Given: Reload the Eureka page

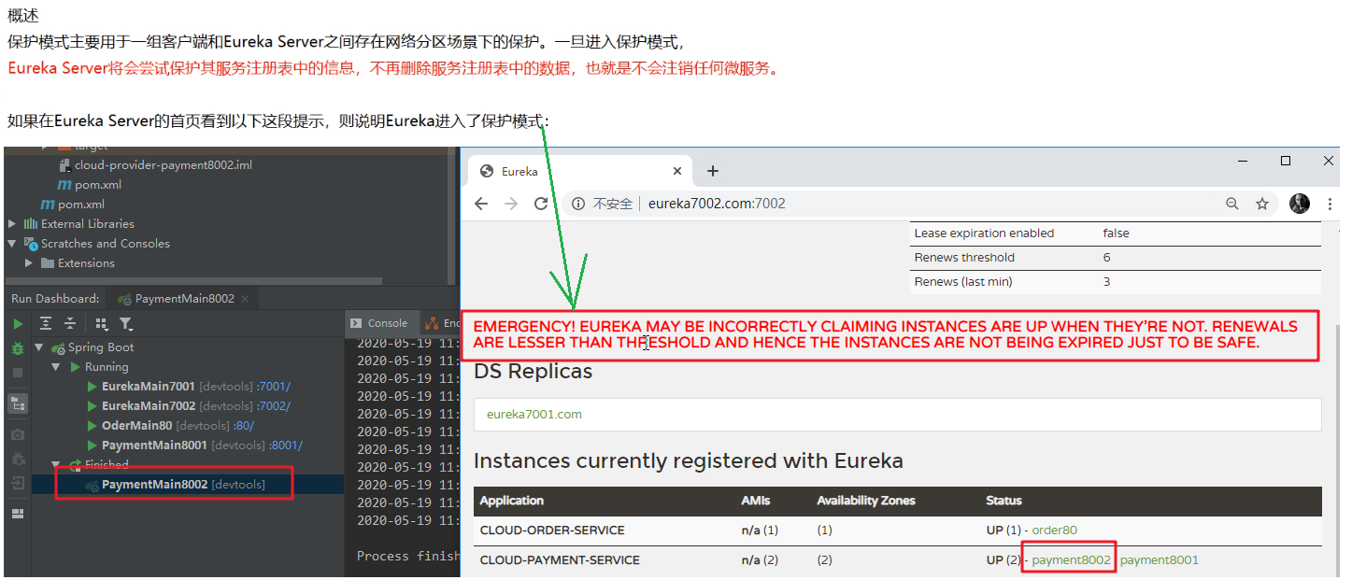Looking at the screenshot, I should [x=541, y=204].
